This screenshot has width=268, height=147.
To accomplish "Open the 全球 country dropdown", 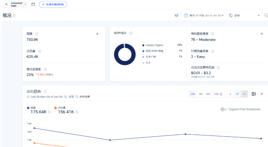I will coord(244,16).
